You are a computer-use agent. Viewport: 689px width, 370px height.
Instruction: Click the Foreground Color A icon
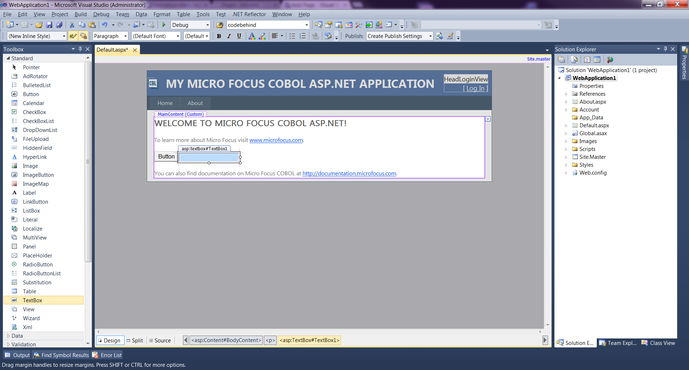252,36
